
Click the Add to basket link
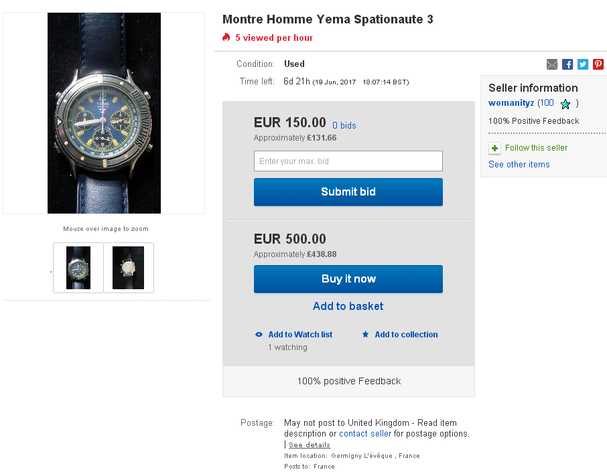click(x=348, y=306)
